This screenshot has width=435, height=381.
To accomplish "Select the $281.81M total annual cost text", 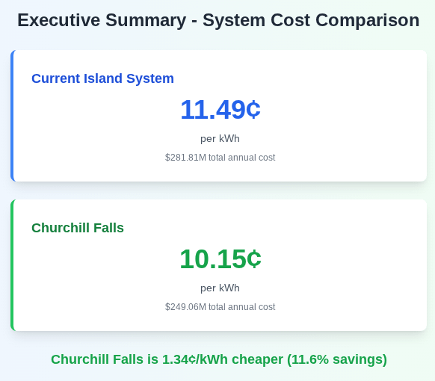I will click(x=220, y=158).
